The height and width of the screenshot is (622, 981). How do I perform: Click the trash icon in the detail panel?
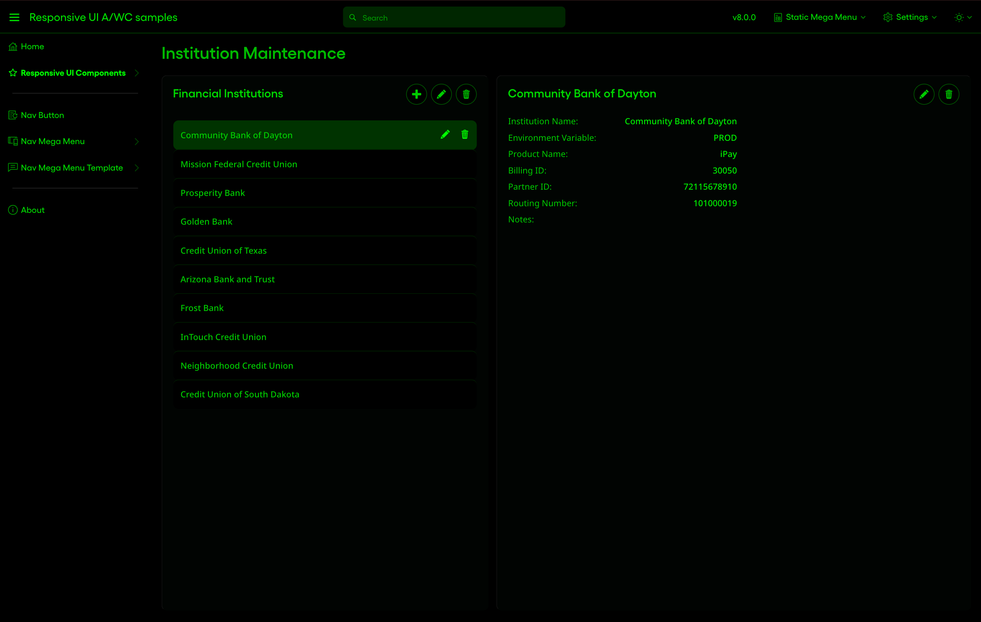click(x=949, y=94)
